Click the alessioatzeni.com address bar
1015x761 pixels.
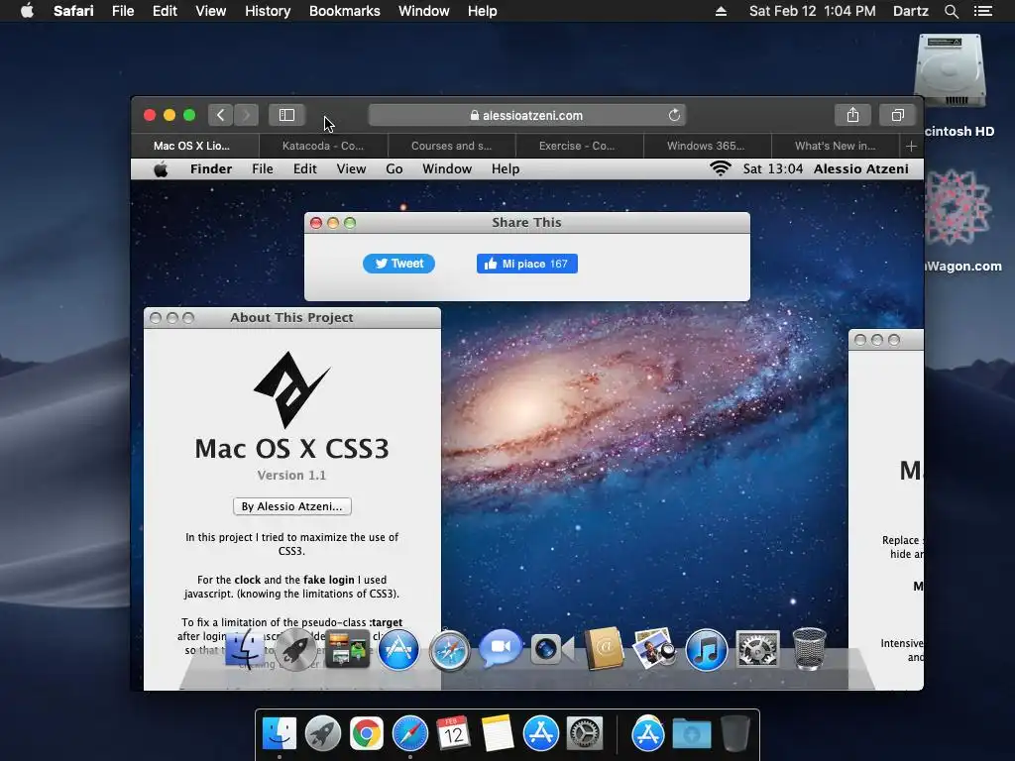(527, 115)
